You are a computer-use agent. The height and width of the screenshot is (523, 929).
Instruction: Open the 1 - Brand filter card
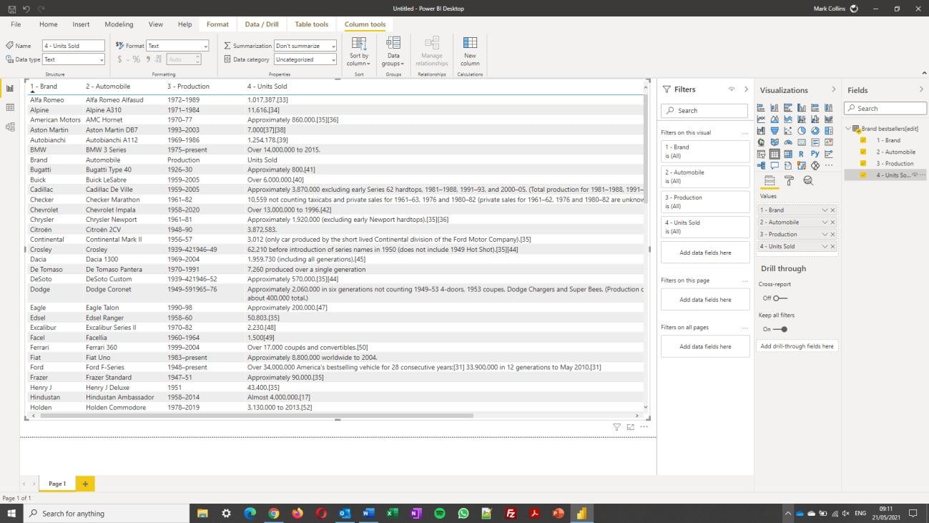705,151
